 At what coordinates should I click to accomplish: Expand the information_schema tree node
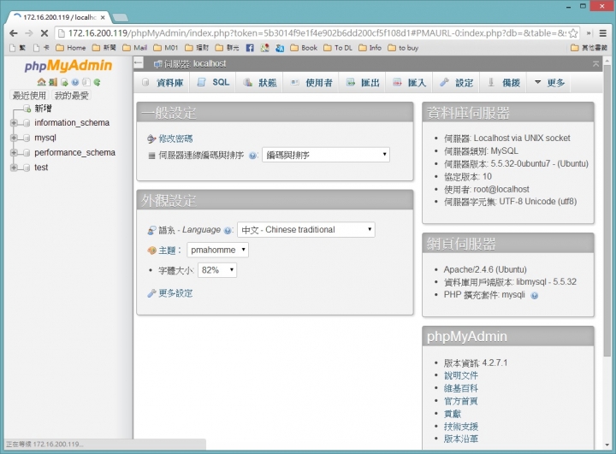click(x=14, y=123)
